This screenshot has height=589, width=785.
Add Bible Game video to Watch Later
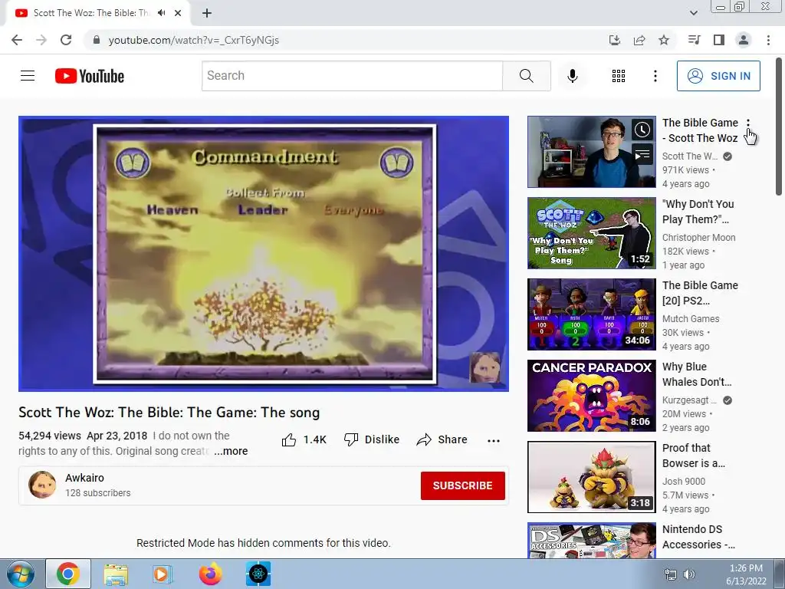(x=642, y=130)
